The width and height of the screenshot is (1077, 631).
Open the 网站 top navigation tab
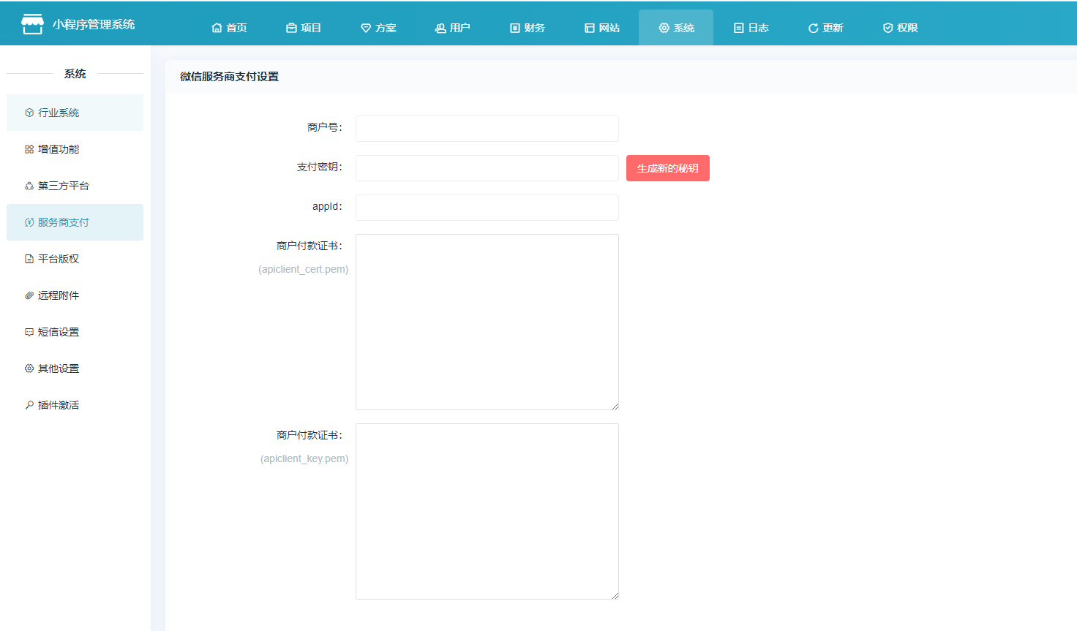point(601,28)
